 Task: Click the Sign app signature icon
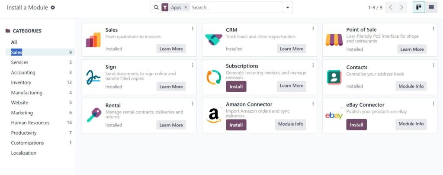[x=93, y=78]
